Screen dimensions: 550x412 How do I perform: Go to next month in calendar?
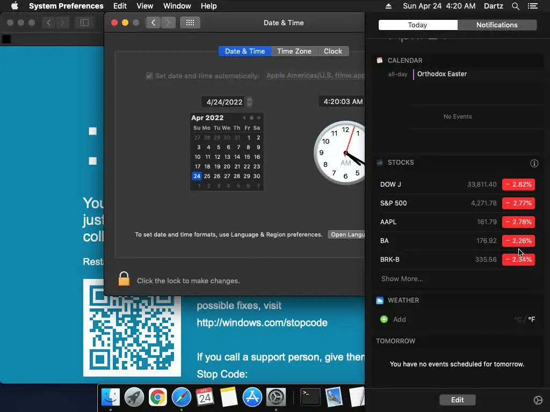tap(259, 117)
